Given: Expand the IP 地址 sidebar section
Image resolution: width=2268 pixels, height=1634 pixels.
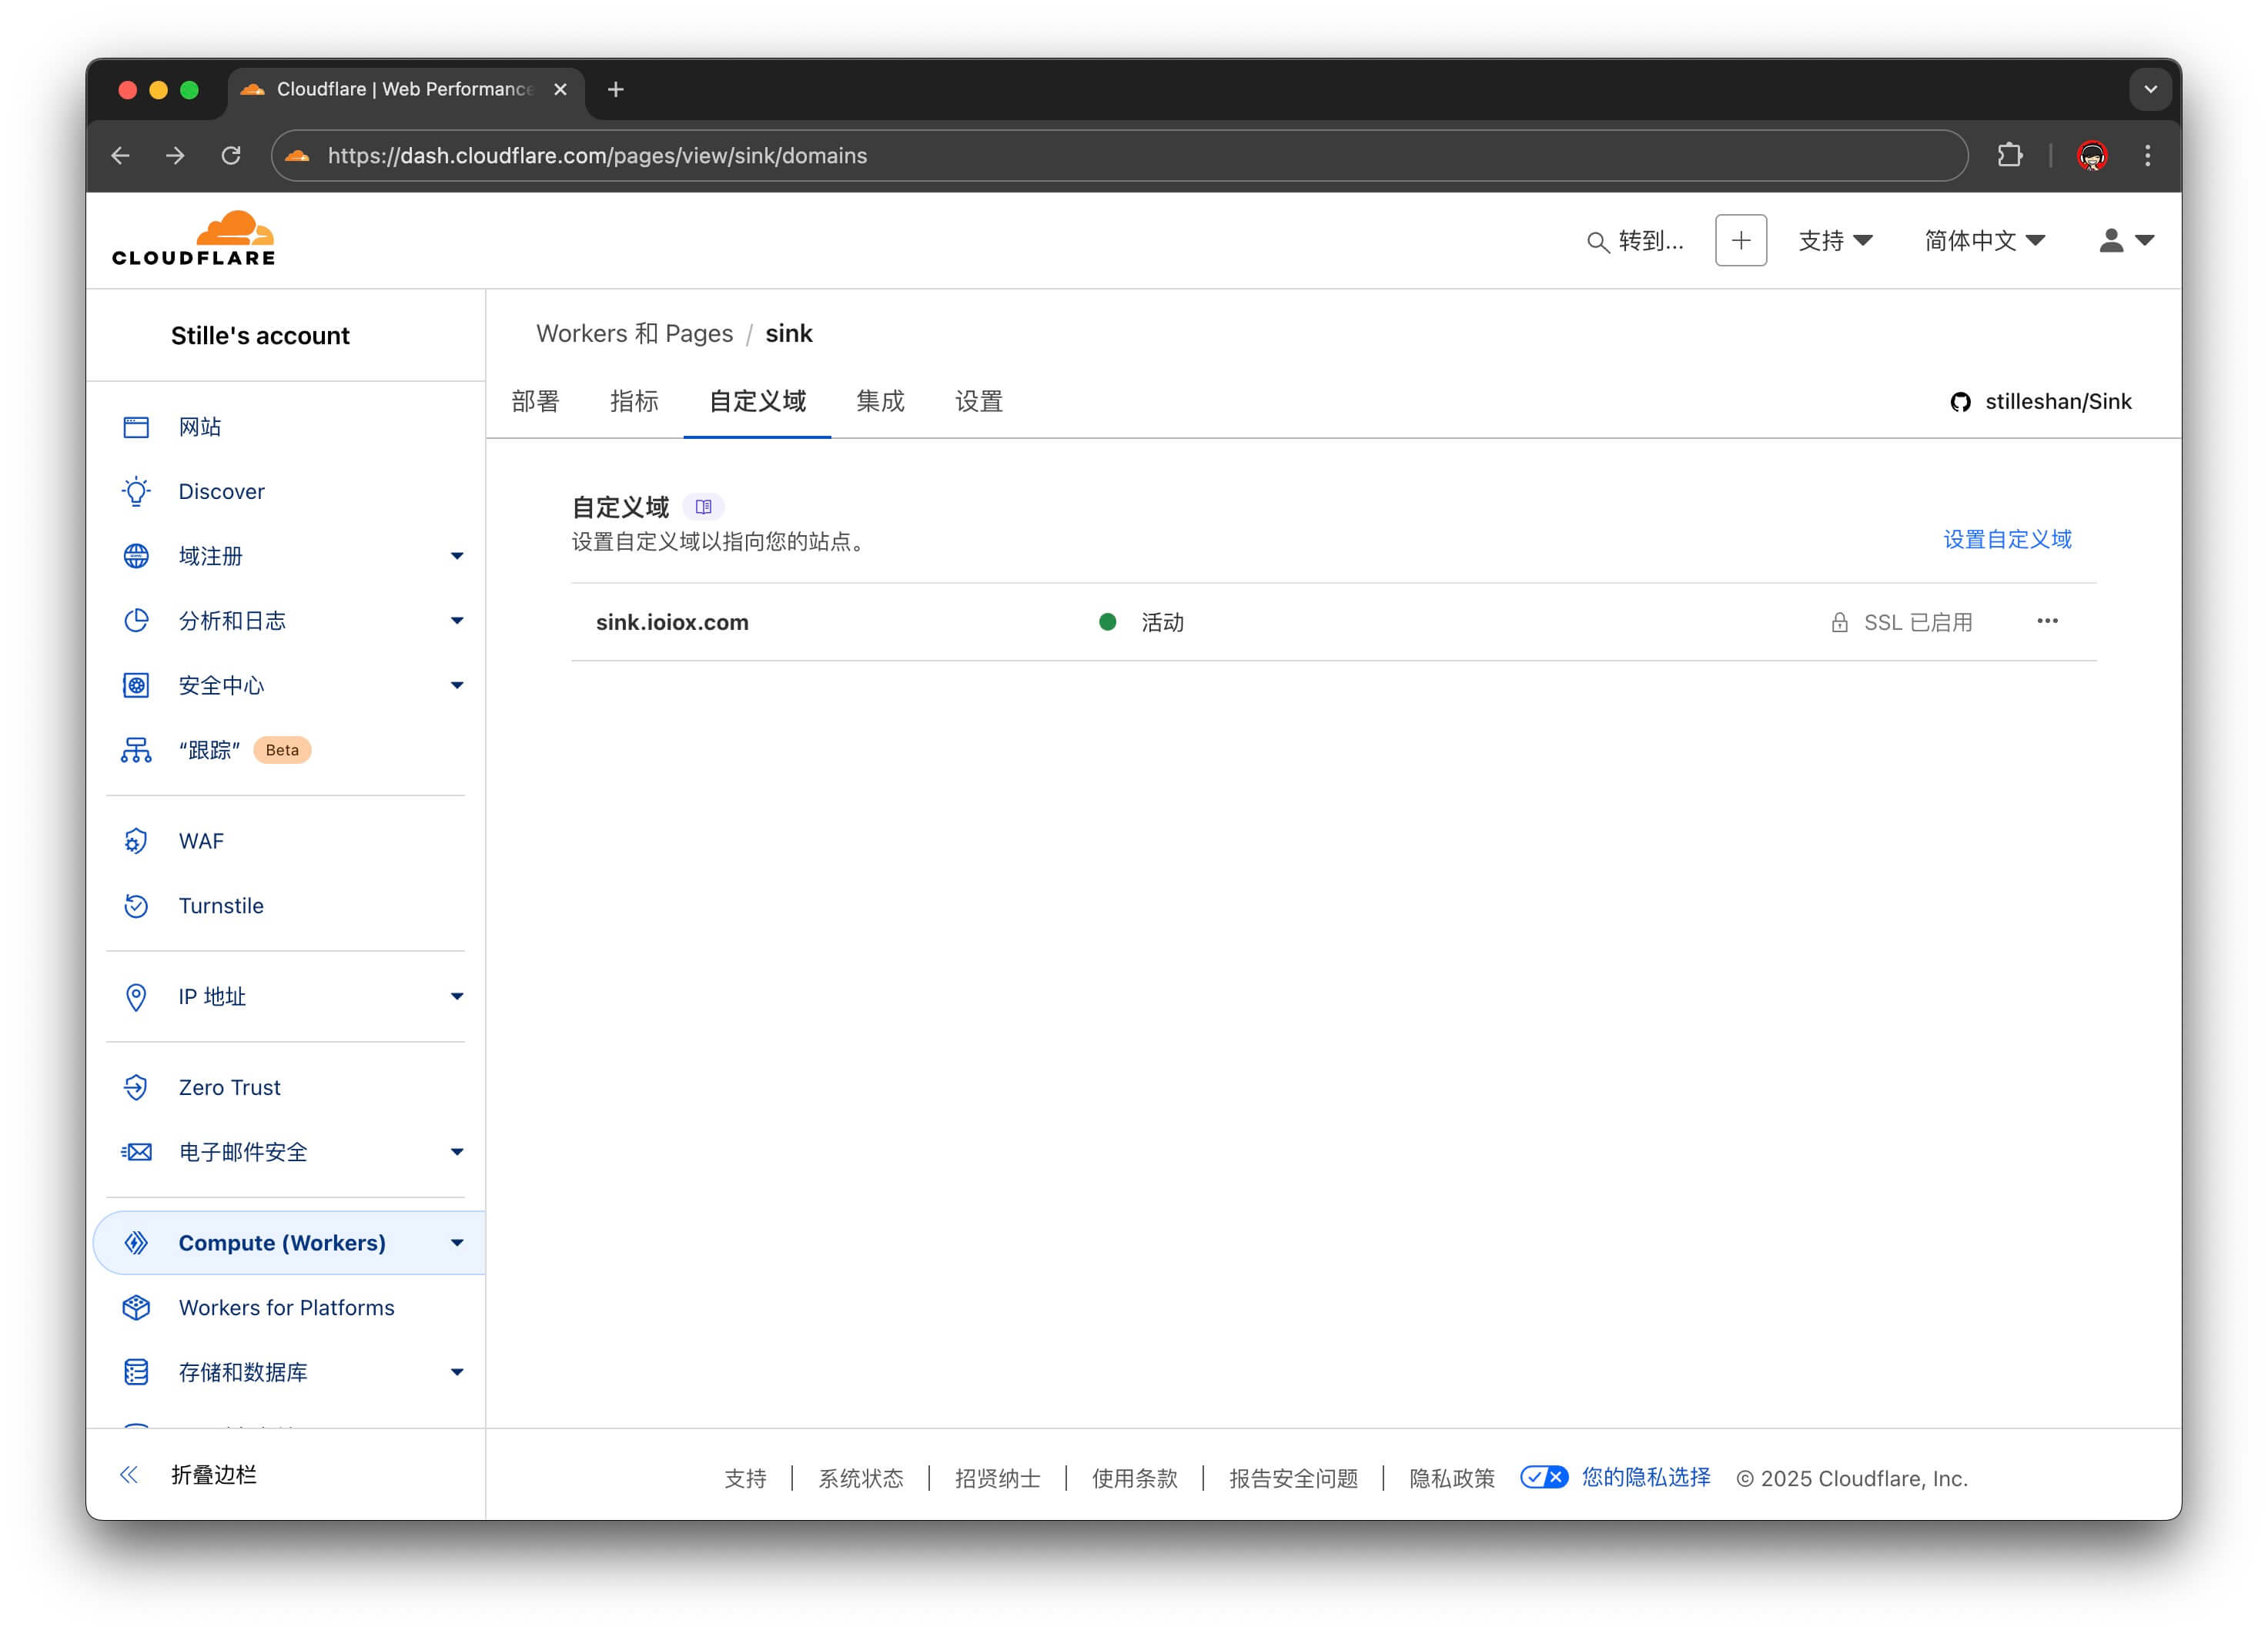Looking at the screenshot, I should point(457,996).
